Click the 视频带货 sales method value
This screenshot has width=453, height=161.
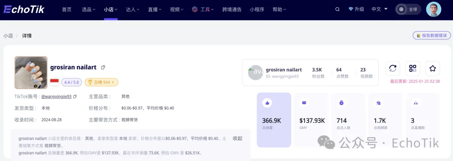point(130,120)
